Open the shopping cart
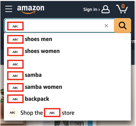 click(x=122, y=9)
